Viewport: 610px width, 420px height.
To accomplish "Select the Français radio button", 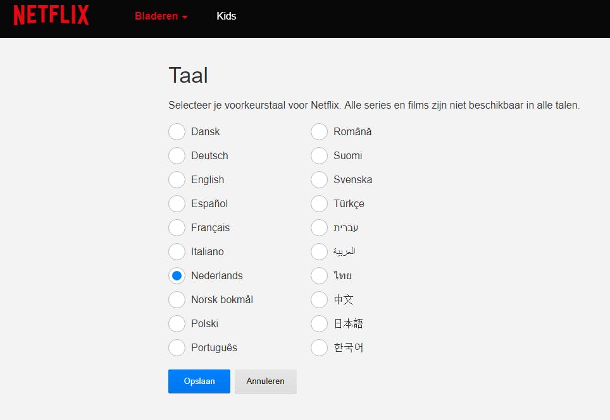I will point(177,228).
